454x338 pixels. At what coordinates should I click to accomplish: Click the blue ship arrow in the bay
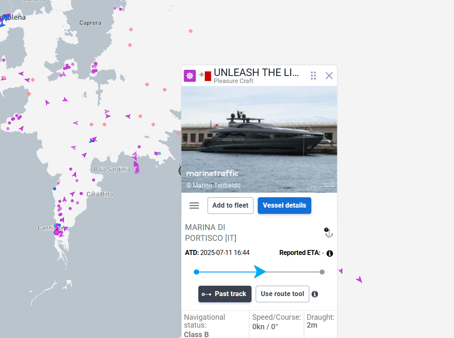(x=92, y=141)
